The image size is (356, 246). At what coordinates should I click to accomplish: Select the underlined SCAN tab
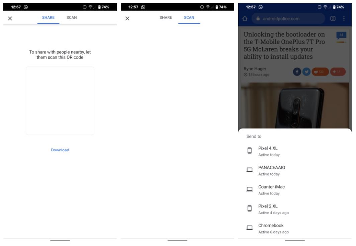point(189,18)
